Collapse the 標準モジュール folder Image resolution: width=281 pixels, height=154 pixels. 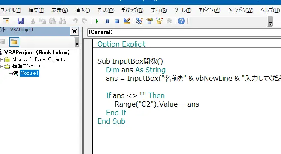click(x=1, y=66)
